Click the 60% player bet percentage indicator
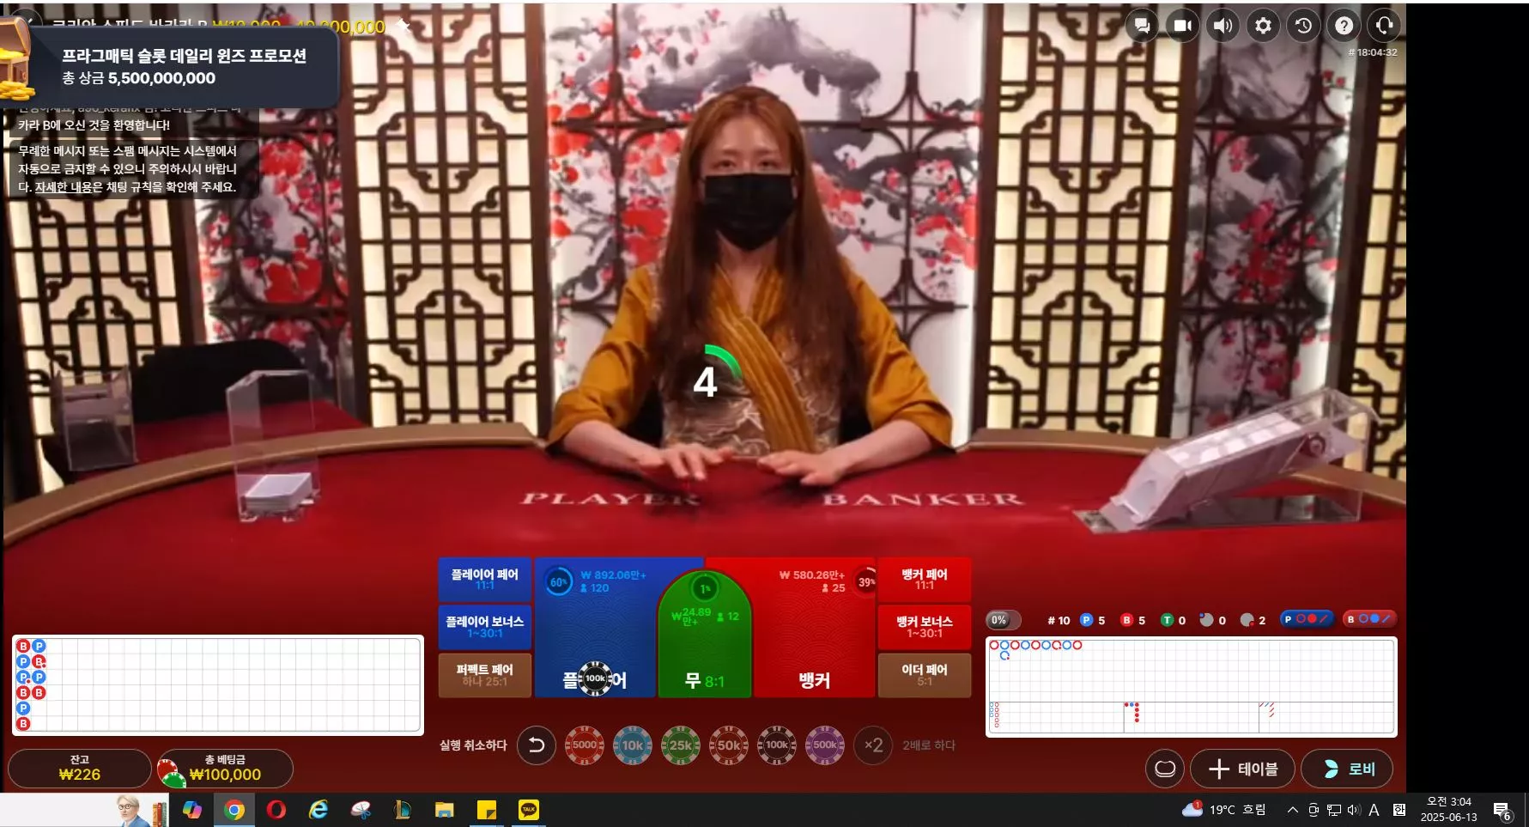Viewport: 1529px width, 827px height. click(x=558, y=582)
